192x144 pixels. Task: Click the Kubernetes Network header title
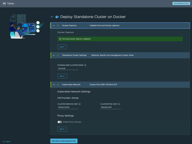[71, 84]
